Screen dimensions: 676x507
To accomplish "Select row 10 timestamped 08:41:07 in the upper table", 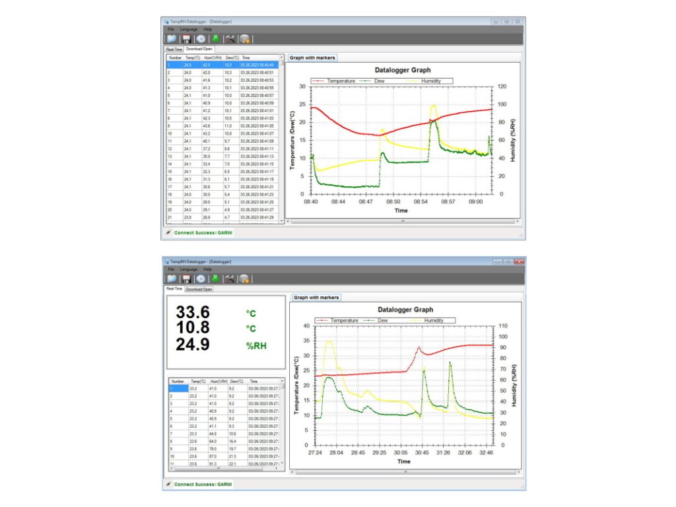I will (x=222, y=133).
